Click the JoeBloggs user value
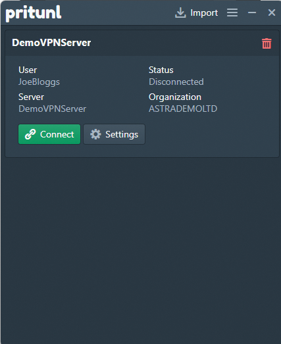 click(39, 82)
